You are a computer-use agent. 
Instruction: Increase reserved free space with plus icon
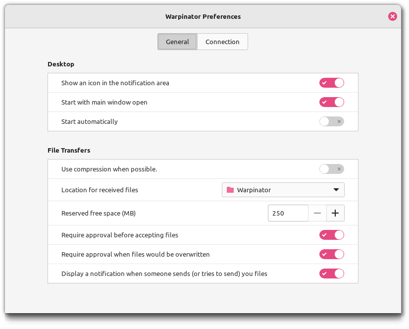coord(335,213)
